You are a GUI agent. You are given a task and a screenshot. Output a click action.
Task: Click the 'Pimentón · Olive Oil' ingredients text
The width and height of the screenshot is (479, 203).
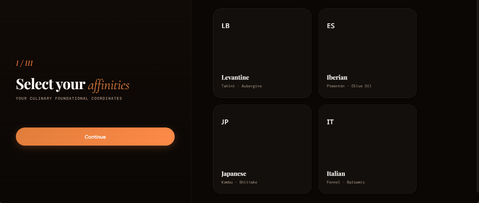click(x=349, y=86)
